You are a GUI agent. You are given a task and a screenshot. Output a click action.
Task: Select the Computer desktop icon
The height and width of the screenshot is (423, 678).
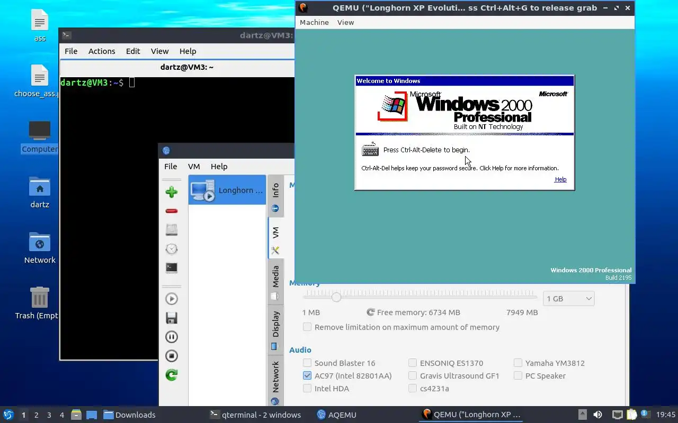click(40, 130)
